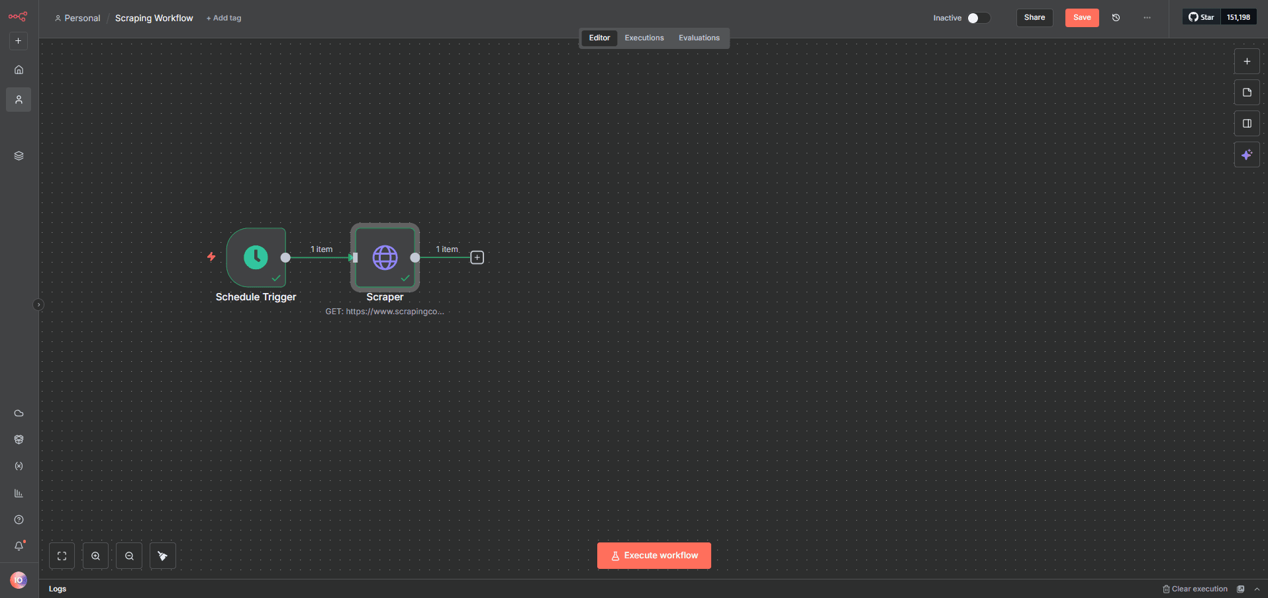Open the Overview home icon in sidebar
Viewport: 1268px width, 598px height.
[x=19, y=69]
